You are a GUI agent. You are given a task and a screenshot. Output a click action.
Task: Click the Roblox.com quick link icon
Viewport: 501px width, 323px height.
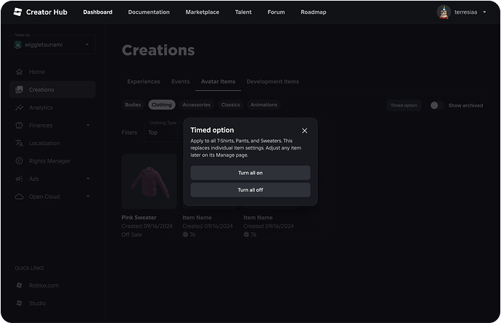pos(19,285)
